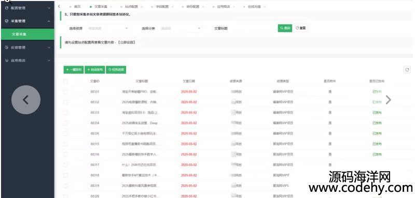Collapse the 采集管理 sidebar menu
The height and width of the screenshot is (198, 415).
(27, 21)
